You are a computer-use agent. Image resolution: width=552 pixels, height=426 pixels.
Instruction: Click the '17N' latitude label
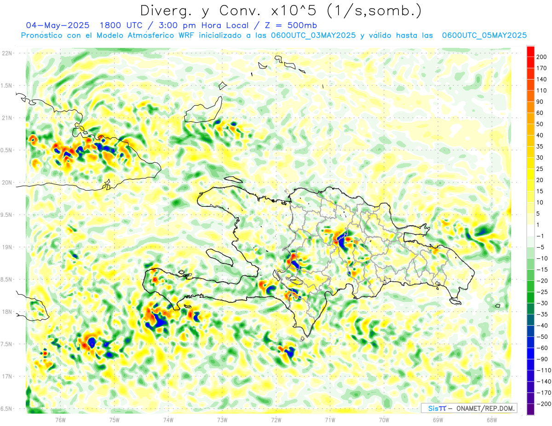pyautogui.click(x=7, y=376)
